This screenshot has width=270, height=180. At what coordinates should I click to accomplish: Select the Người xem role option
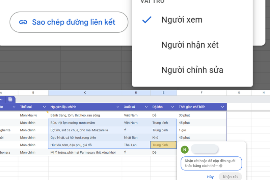click(192, 20)
